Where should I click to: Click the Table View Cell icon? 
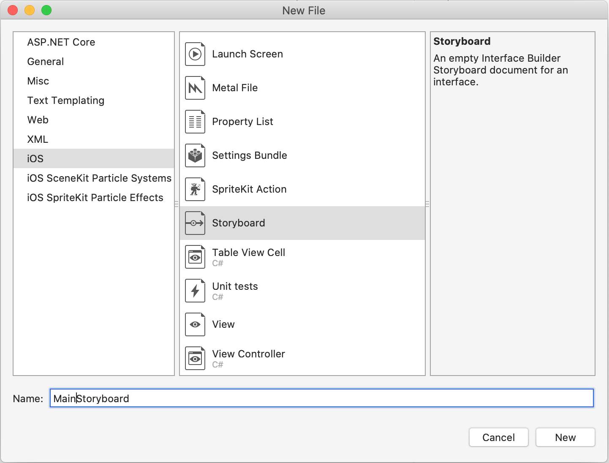(195, 256)
